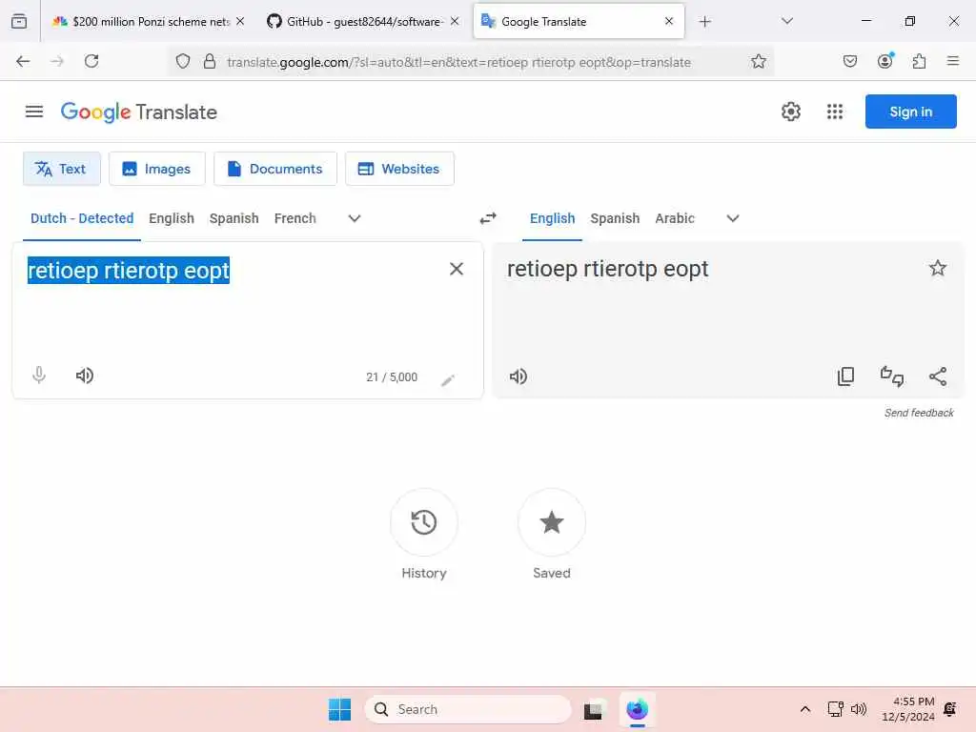Open the Google Translate main menu hamburger
The width and height of the screenshot is (976, 732).
pos(34,112)
